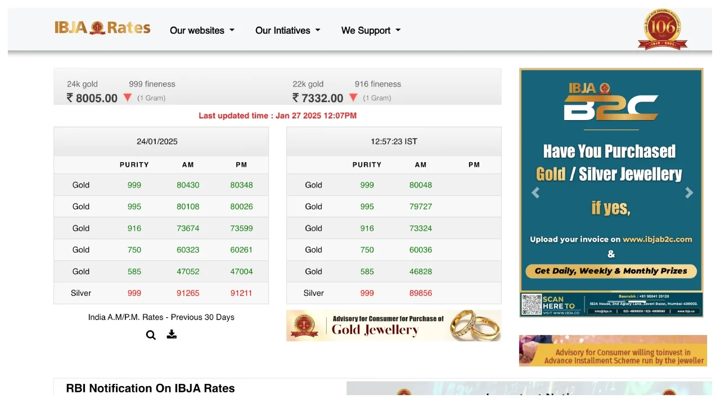Select the 24/01/2025 date header
The width and height of the screenshot is (720, 403).
click(157, 141)
